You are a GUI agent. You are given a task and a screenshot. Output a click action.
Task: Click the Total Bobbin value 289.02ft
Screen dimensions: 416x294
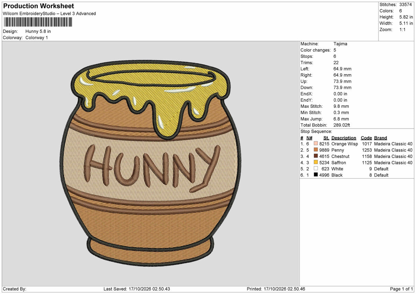[342, 125]
